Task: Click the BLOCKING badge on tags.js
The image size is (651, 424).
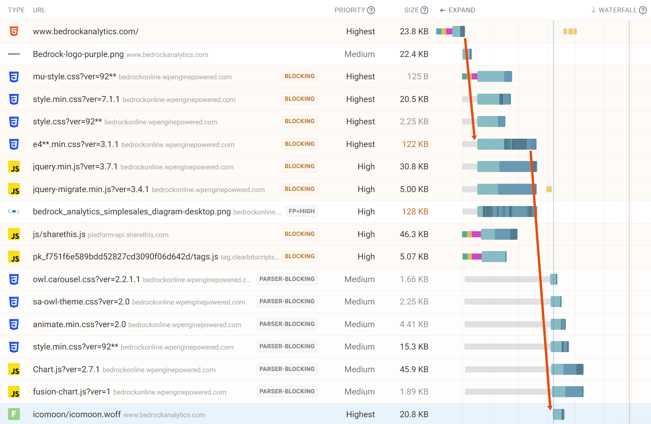Action: [300, 256]
